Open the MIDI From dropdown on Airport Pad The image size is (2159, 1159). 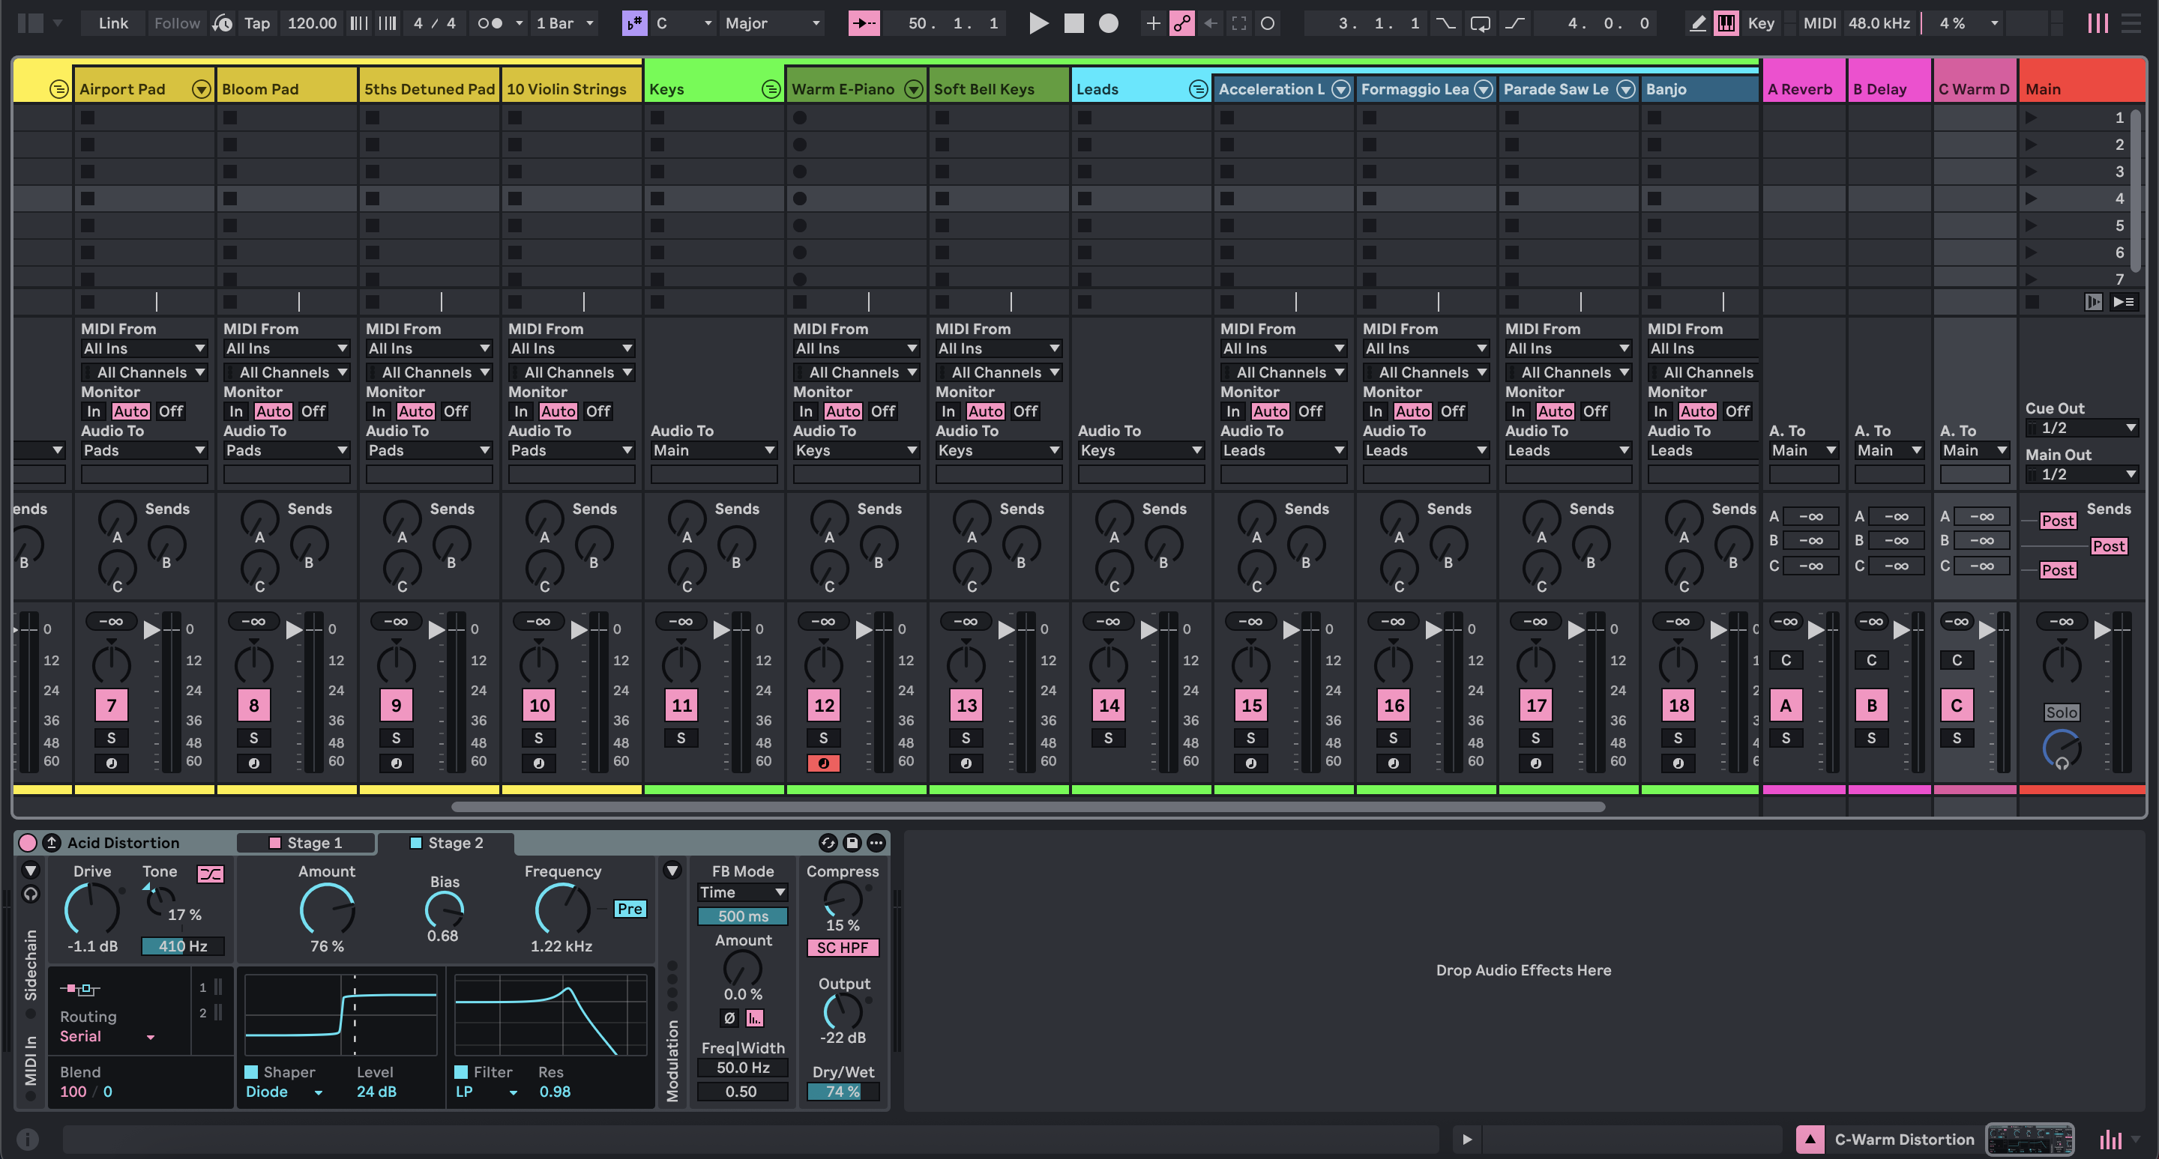click(144, 348)
